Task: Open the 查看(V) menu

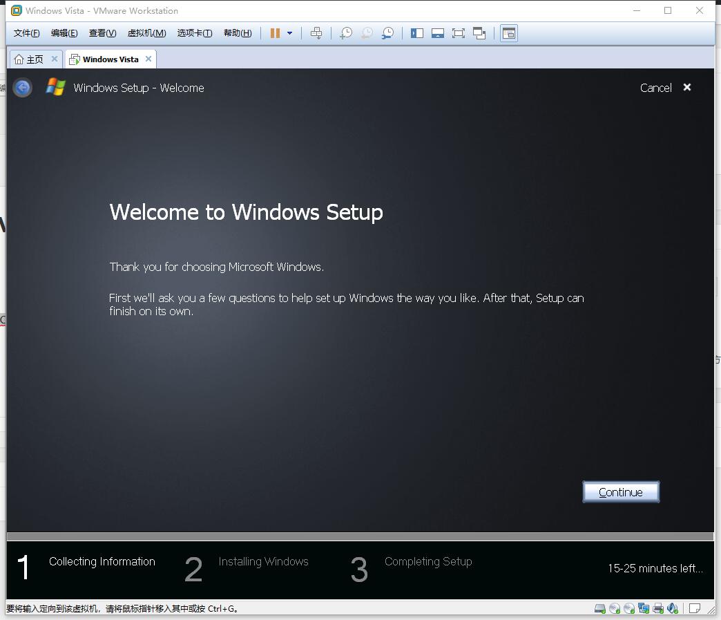Action: click(x=102, y=33)
